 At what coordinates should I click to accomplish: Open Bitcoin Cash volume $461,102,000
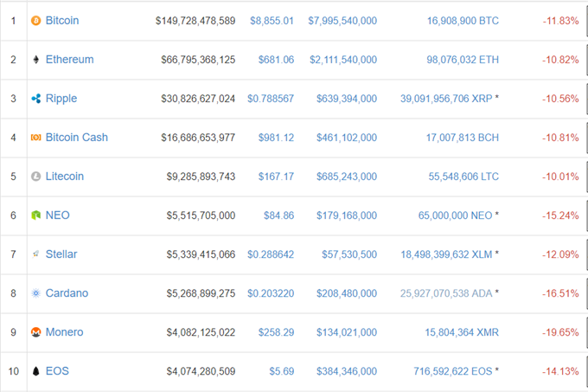pos(347,138)
